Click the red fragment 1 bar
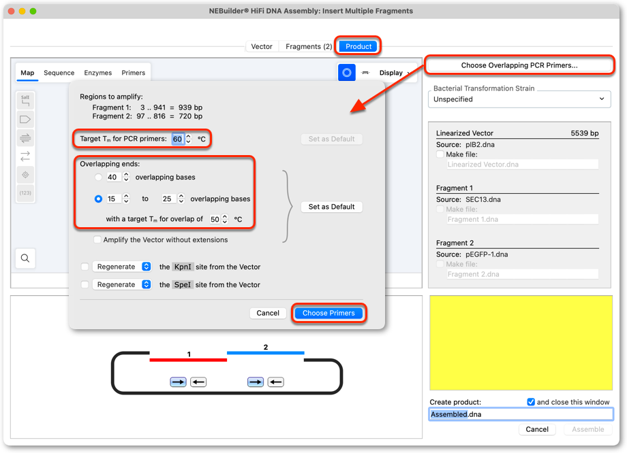627x453 pixels. [188, 360]
